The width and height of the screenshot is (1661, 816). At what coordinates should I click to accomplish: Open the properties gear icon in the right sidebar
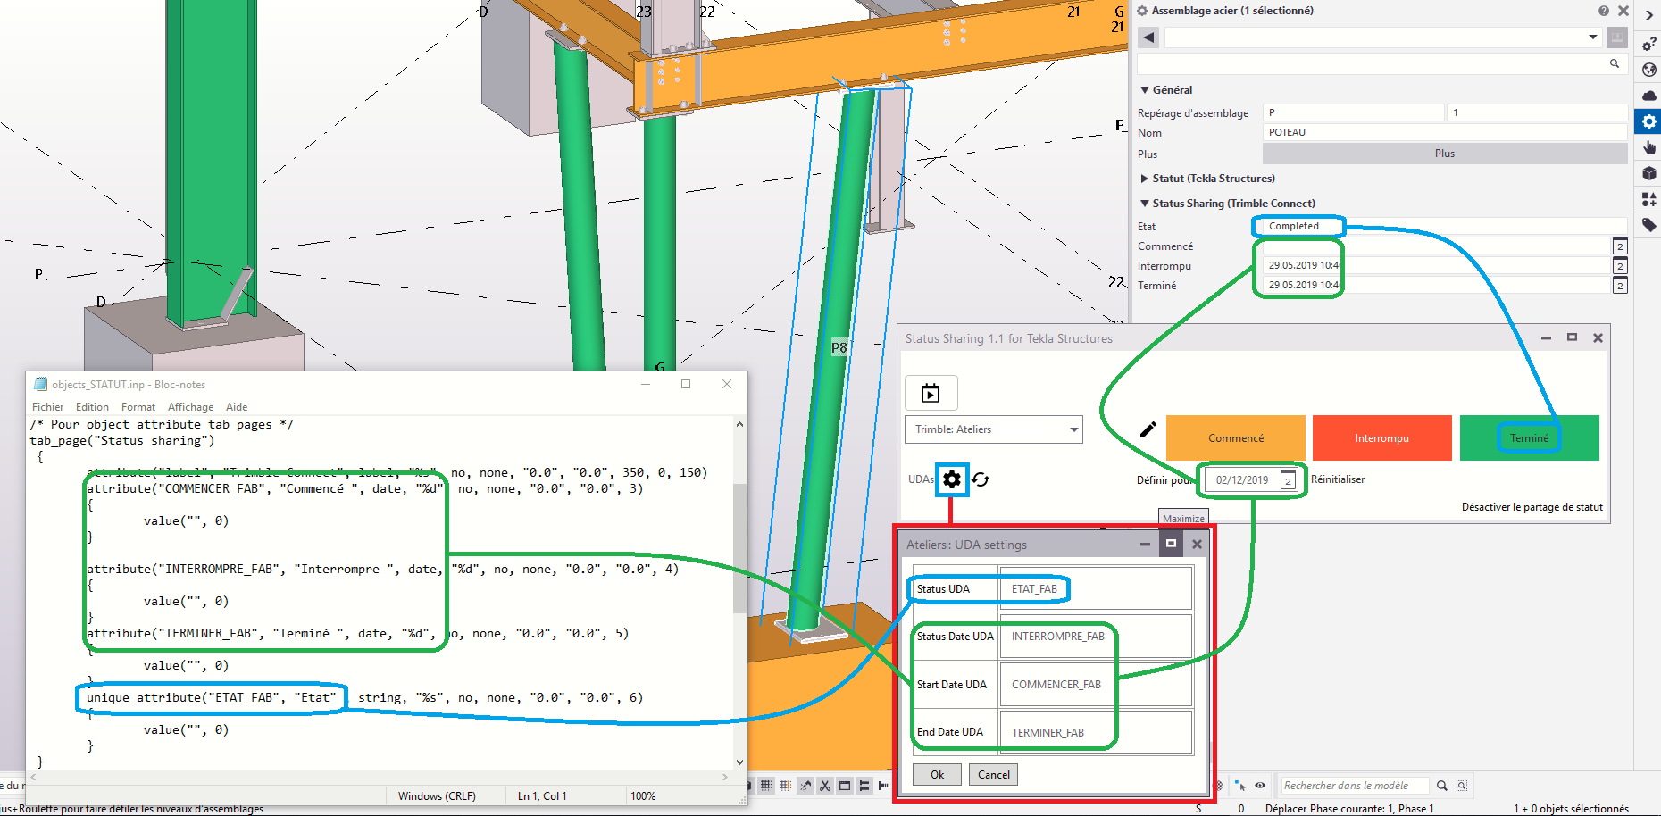pyautogui.click(x=1648, y=121)
